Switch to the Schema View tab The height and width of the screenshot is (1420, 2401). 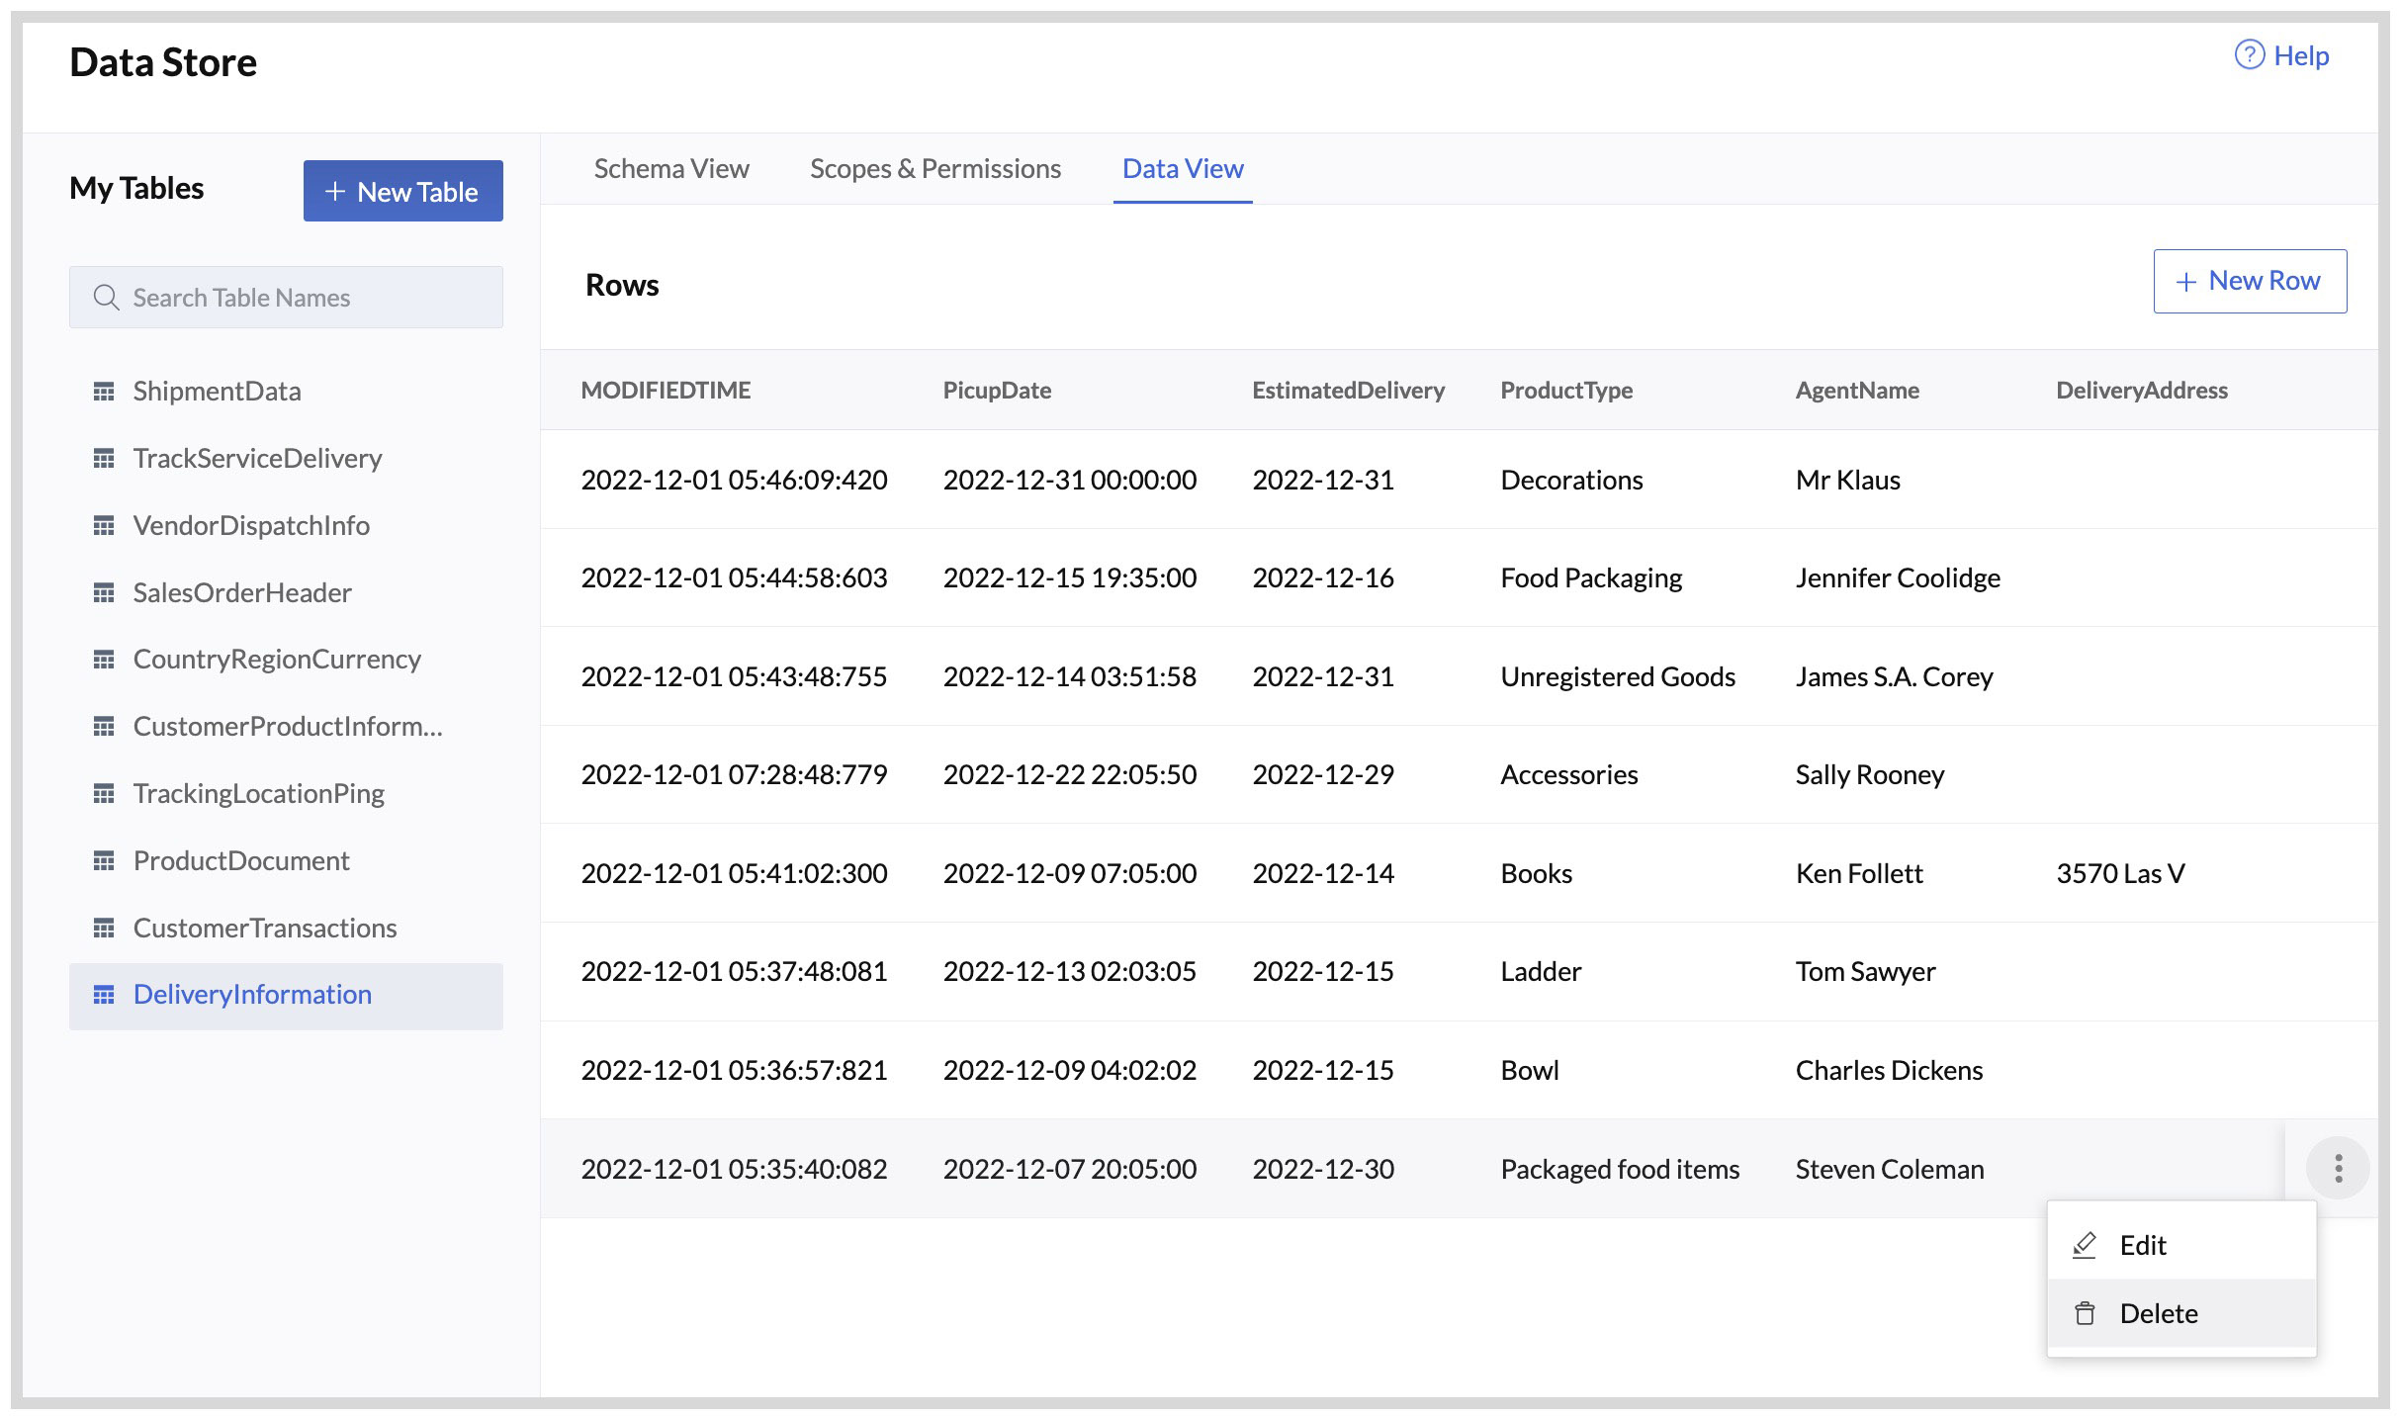tap(671, 168)
